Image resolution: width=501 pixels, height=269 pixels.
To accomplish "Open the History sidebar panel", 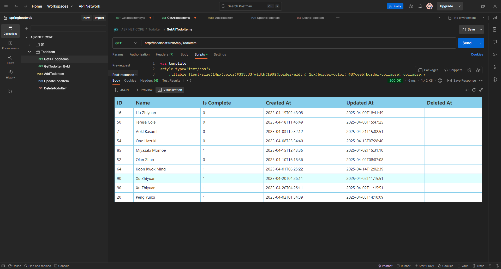I will 10,74.
